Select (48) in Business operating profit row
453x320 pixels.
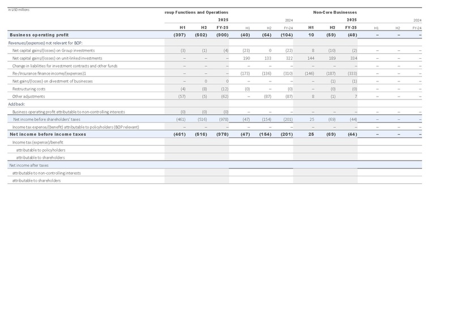coord(352,35)
